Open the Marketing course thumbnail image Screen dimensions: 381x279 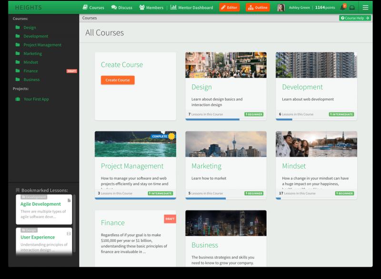coord(226,144)
